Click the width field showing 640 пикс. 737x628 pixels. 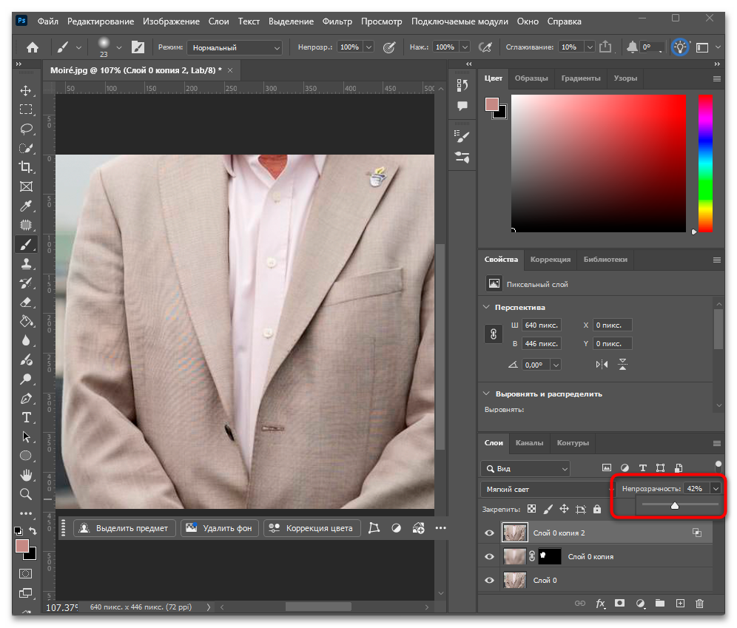click(542, 325)
